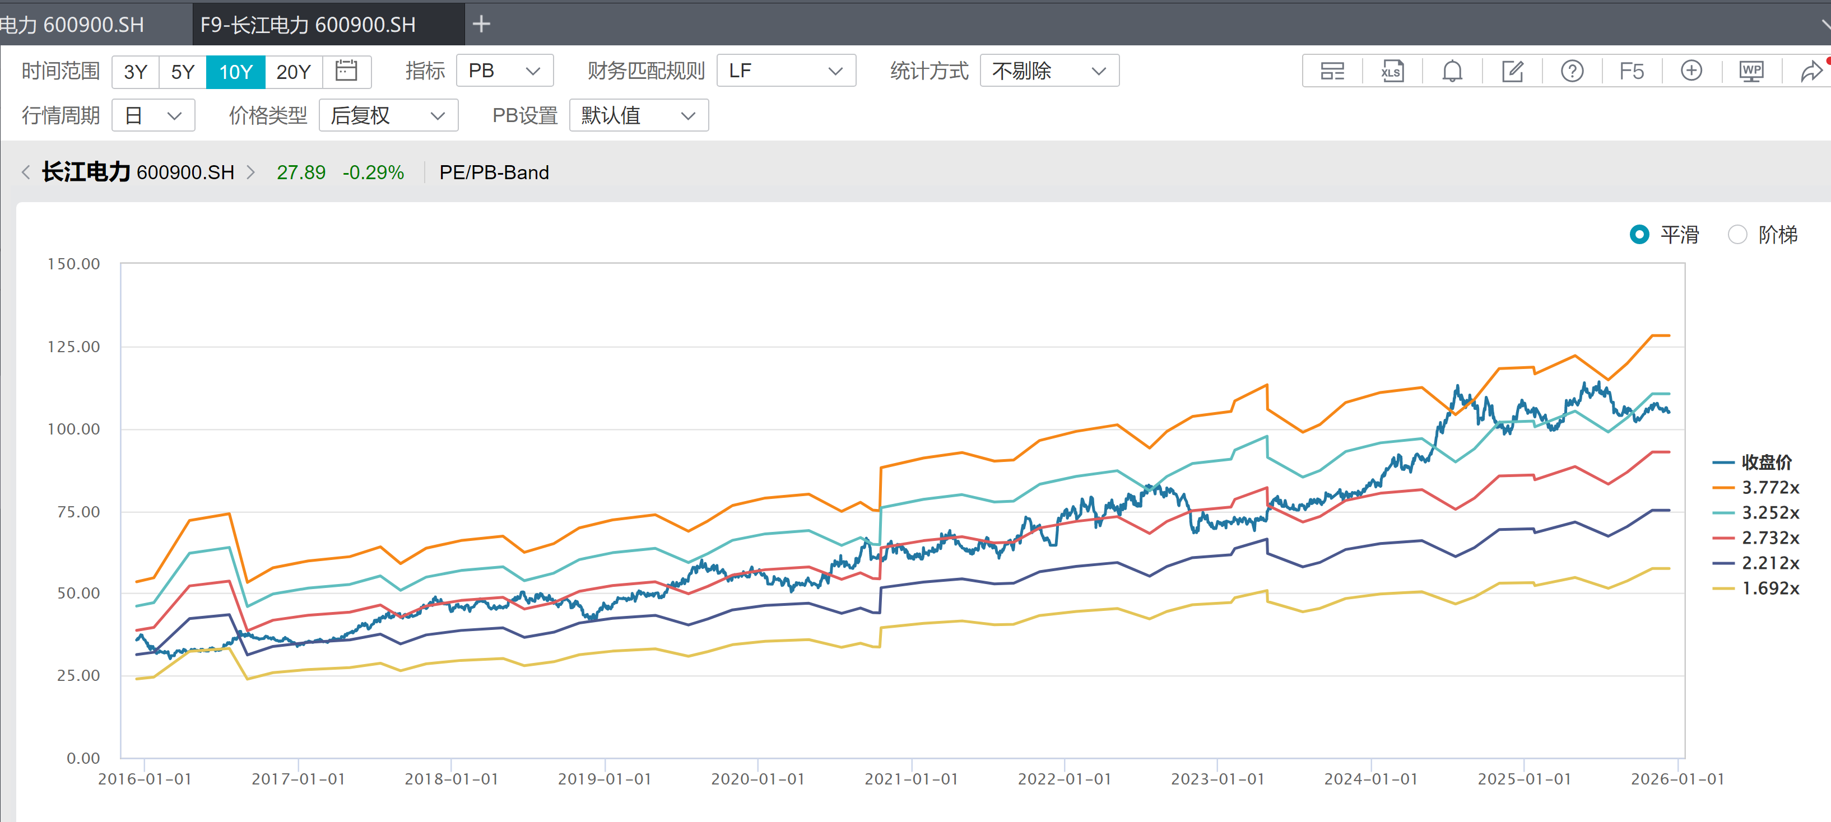Expand the 价格类型 后复权 dropdown
This screenshot has width=1831, height=822.
pos(388,115)
